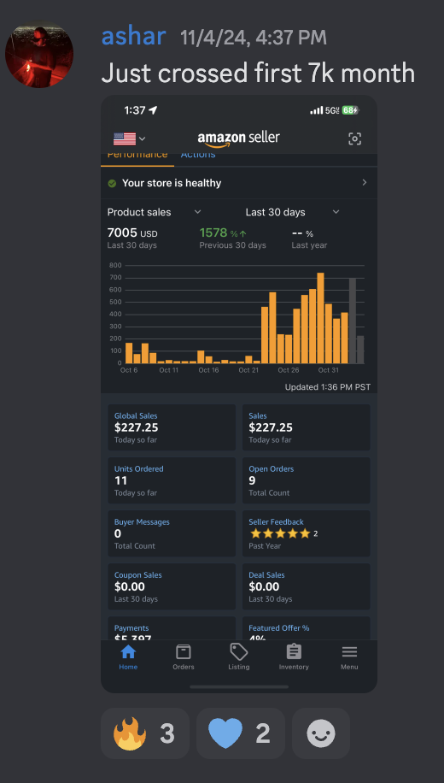The height and width of the screenshot is (783, 444).
Task: Tap the Menu hamburger icon
Action: click(349, 651)
